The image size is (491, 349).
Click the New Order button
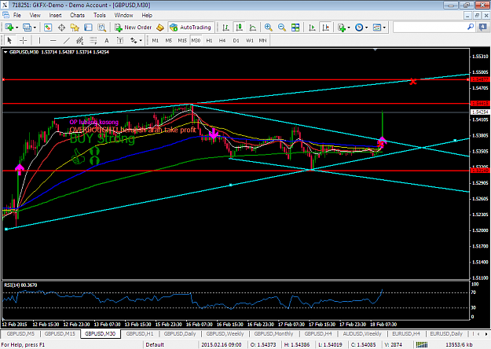[x=133, y=28]
